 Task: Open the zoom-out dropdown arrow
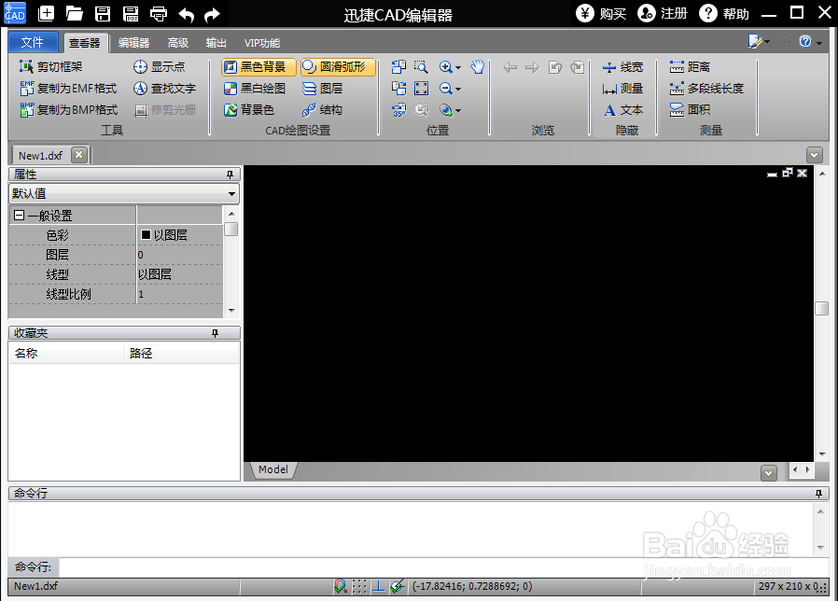tap(458, 90)
